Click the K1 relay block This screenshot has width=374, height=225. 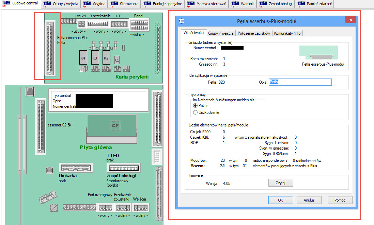tap(116, 60)
